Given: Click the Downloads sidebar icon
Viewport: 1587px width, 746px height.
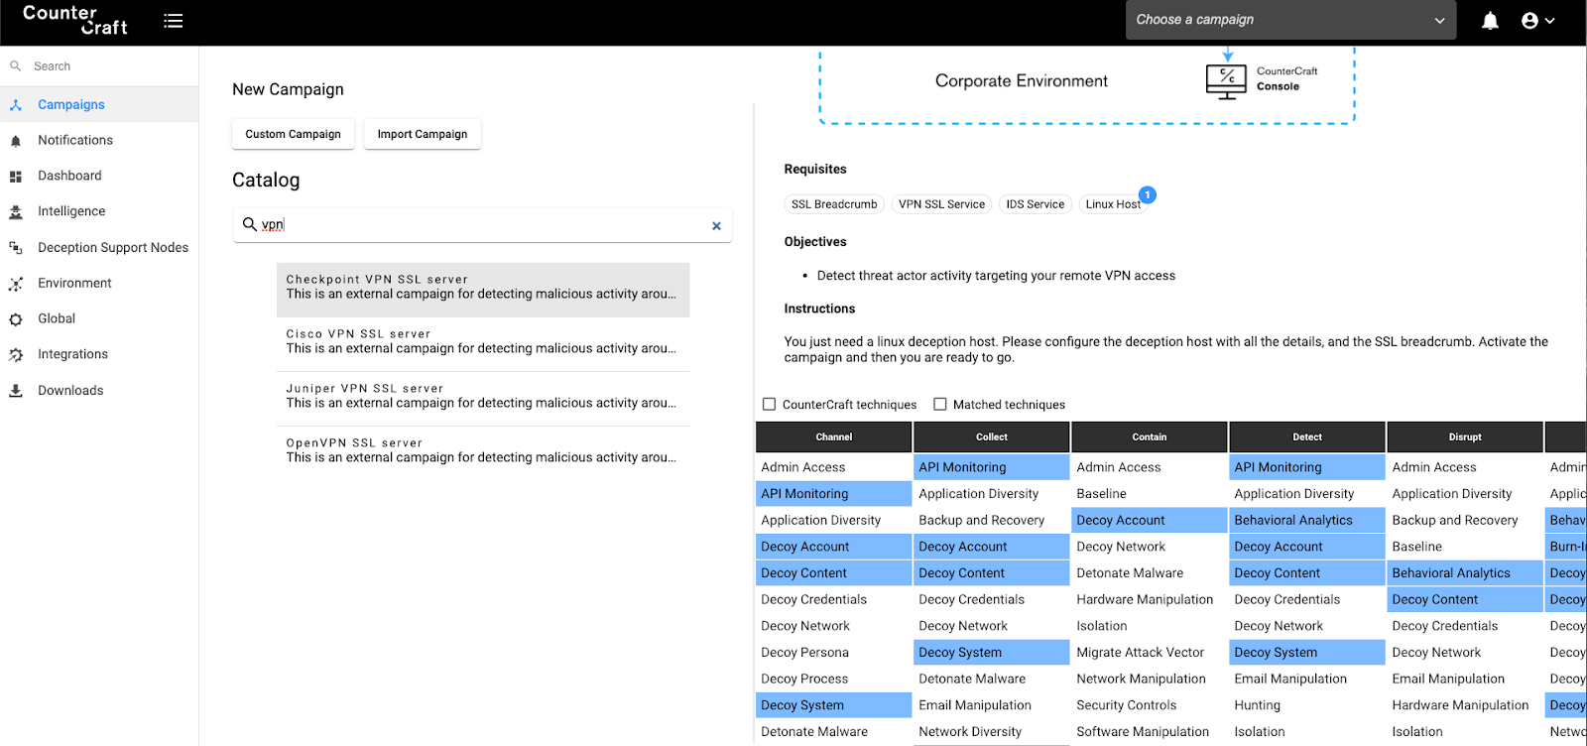Looking at the screenshot, I should tap(16, 391).
